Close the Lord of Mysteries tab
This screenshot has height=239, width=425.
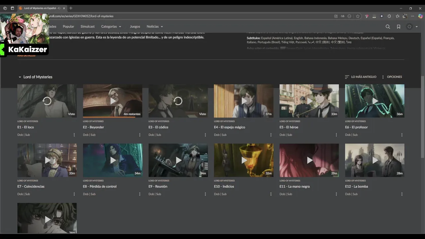(x=65, y=8)
